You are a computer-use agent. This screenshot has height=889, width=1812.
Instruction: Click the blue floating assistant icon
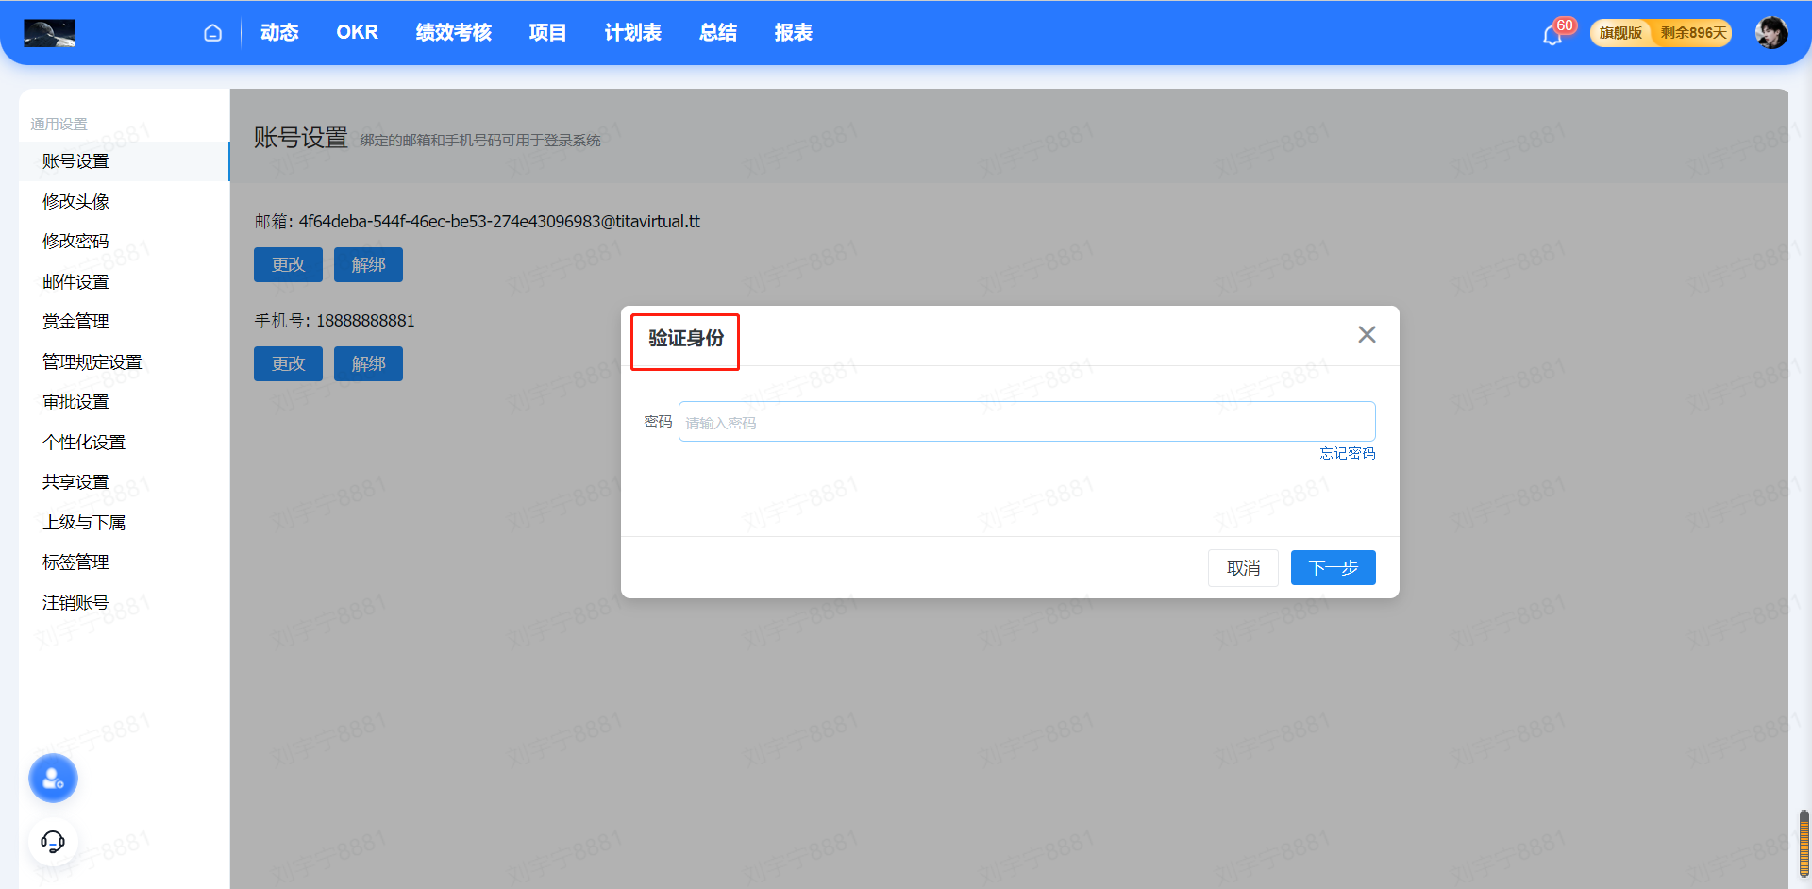pos(53,779)
